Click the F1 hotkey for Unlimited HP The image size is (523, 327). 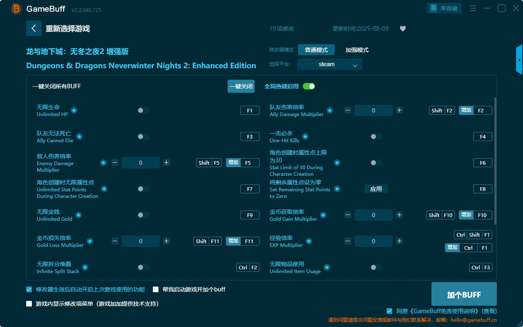250,110
